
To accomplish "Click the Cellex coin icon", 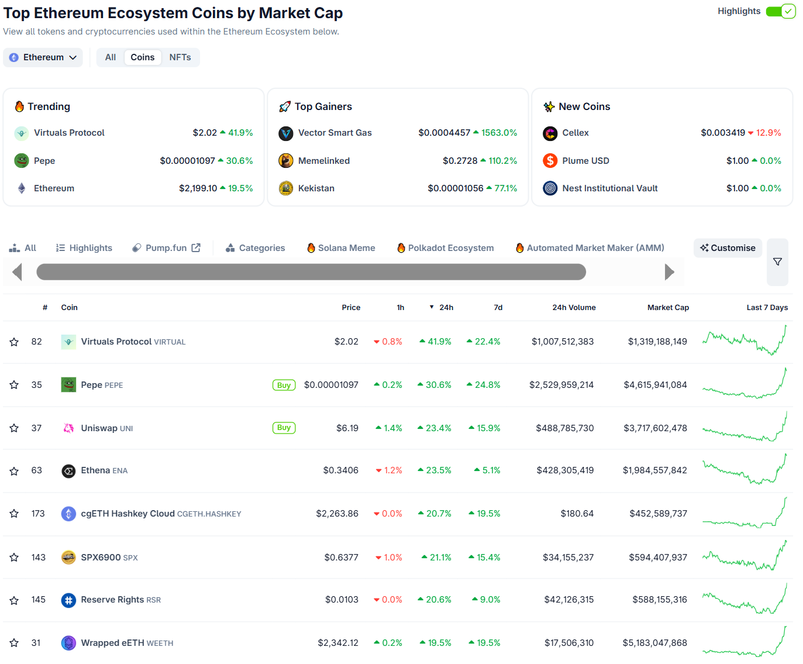I will tap(550, 133).
